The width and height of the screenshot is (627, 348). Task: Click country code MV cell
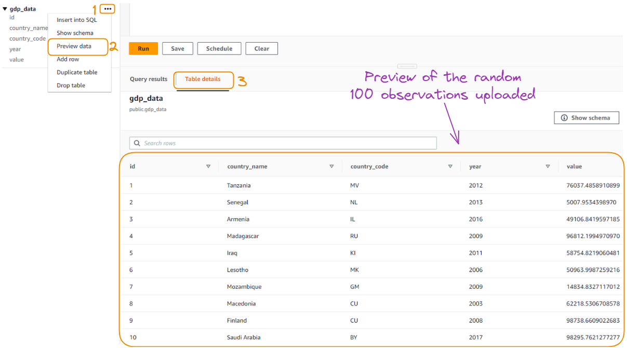point(355,185)
